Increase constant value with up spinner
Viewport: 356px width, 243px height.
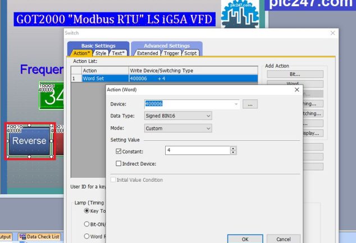coord(233,148)
